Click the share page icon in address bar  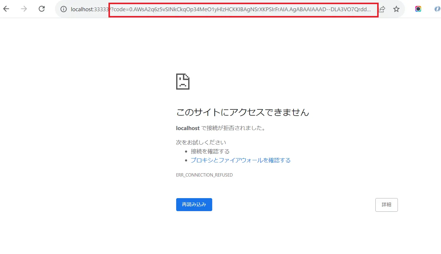(382, 9)
